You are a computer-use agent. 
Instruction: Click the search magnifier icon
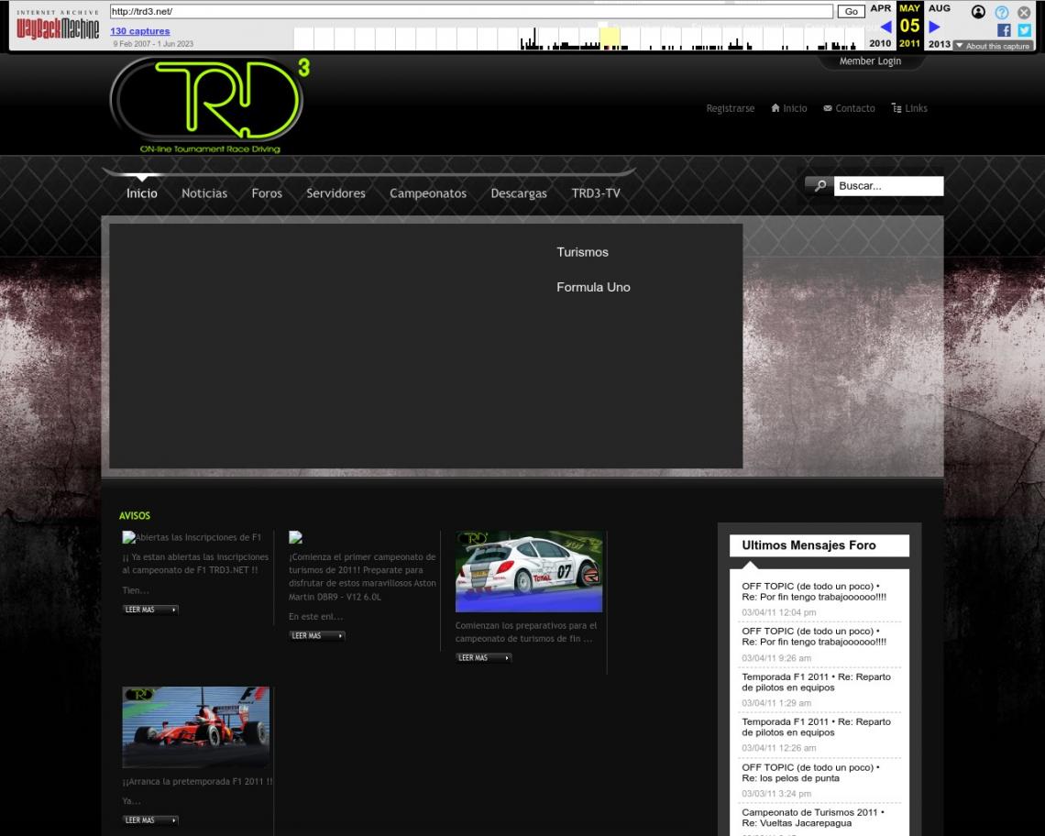[819, 186]
